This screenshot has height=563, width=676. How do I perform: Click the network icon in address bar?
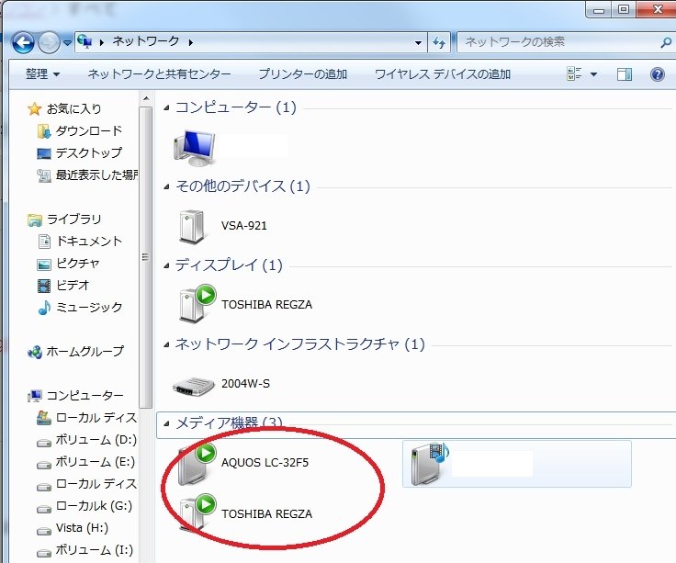click(x=84, y=41)
